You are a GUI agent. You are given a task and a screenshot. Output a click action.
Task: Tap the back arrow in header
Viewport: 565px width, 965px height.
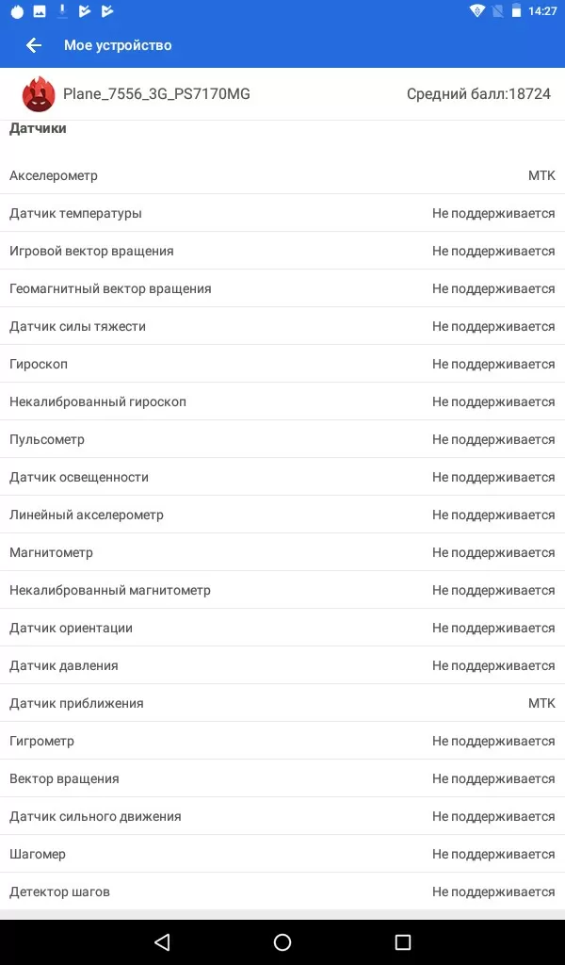pos(34,45)
